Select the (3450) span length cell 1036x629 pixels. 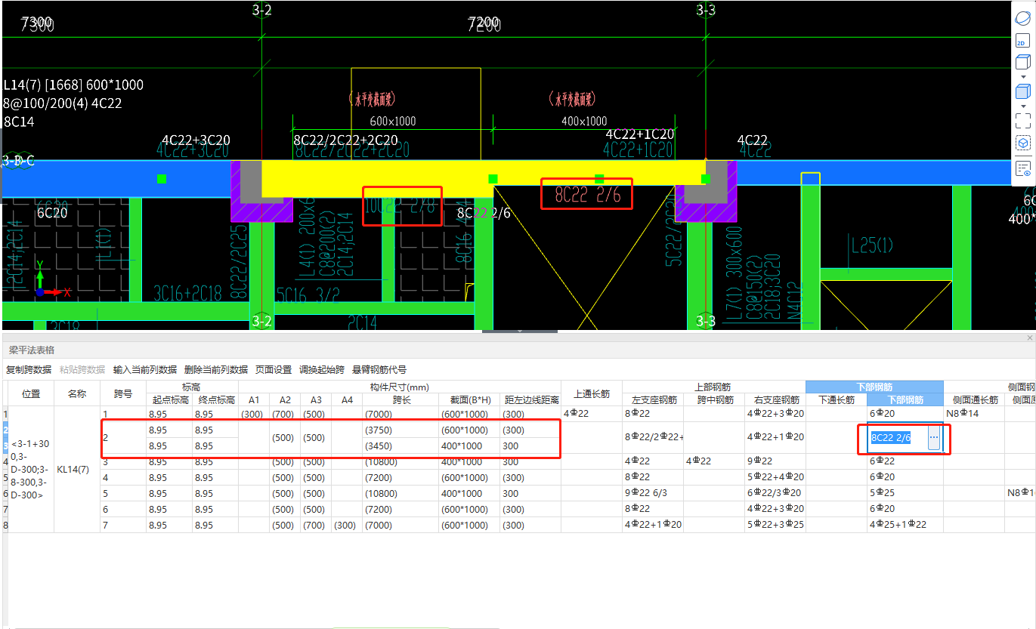point(400,446)
